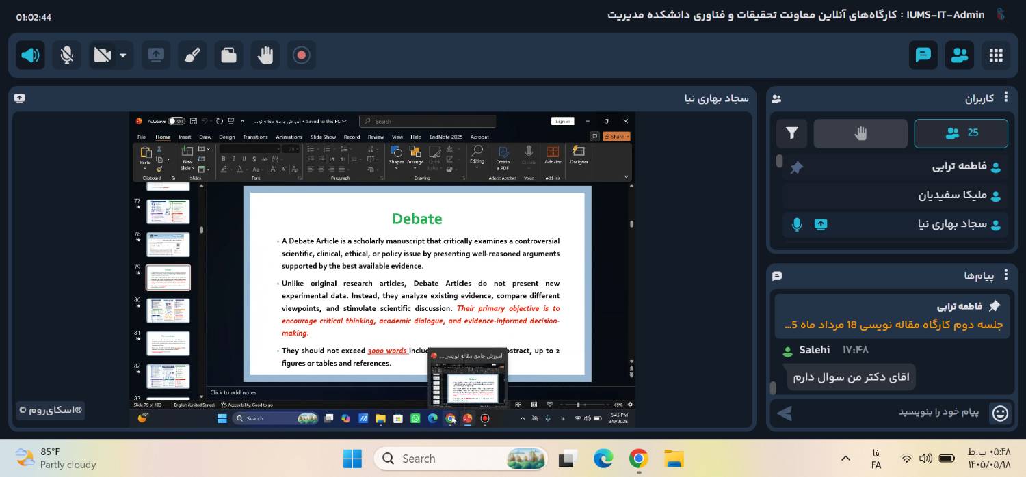Click the 'Click to add notes' area
Screen dimensions: 1026x477
click(x=233, y=392)
